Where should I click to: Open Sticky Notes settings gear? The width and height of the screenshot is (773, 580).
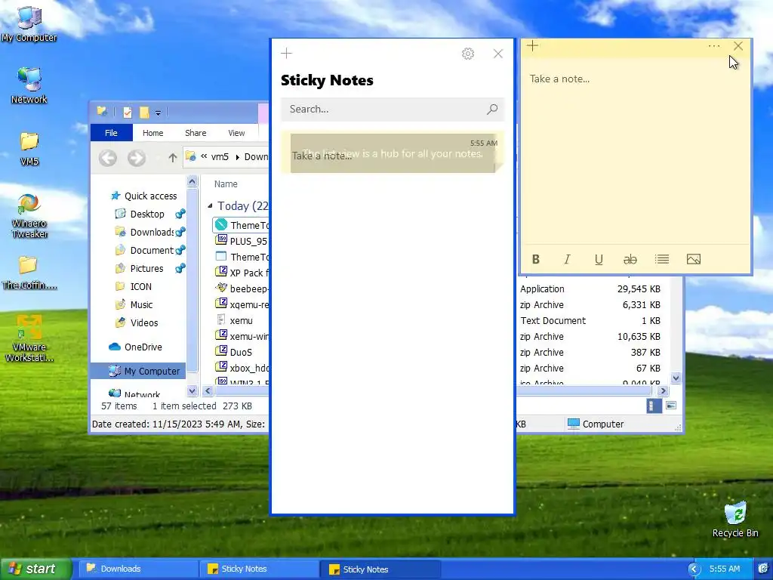tap(468, 54)
